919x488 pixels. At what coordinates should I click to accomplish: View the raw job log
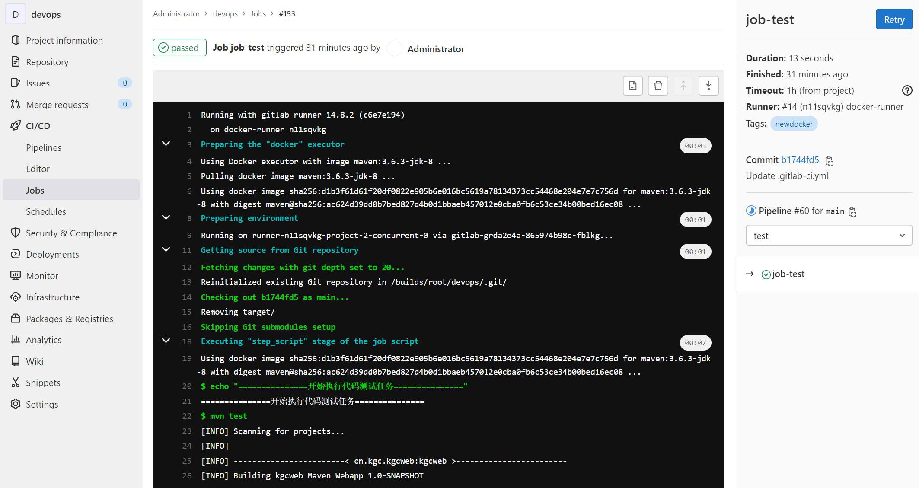pos(632,85)
